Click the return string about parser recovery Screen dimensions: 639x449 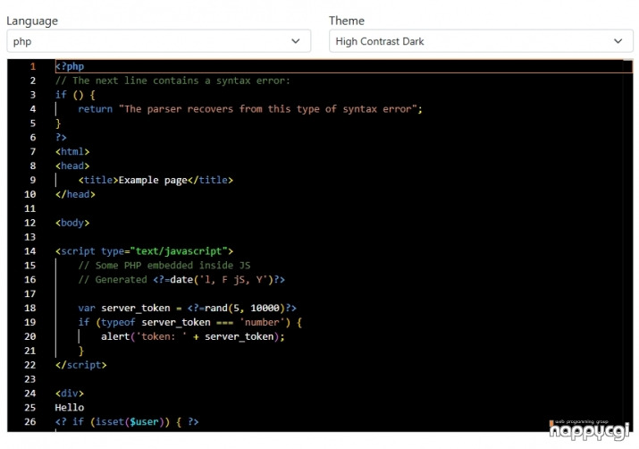(x=268, y=109)
